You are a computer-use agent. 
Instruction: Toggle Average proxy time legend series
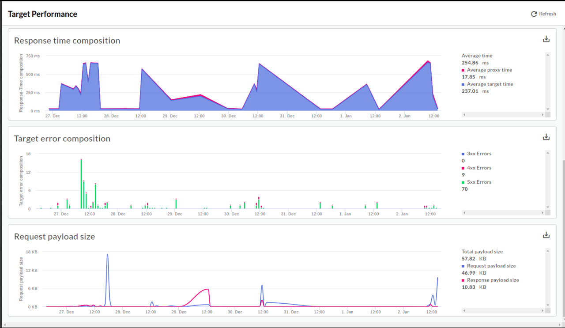click(x=487, y=70)
